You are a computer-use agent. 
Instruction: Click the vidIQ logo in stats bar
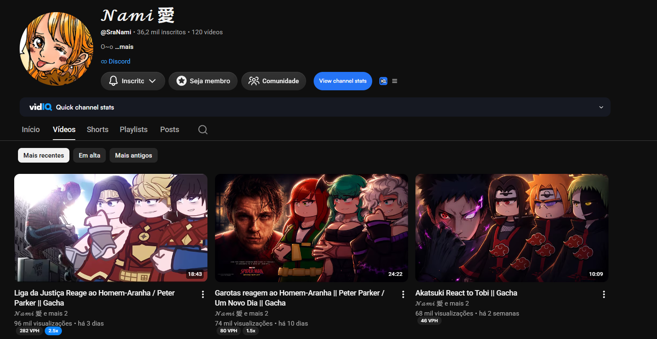click(41, 107)
